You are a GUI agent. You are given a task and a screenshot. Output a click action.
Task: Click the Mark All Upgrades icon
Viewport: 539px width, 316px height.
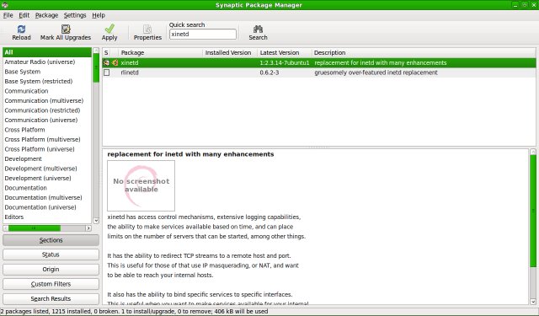66,29
